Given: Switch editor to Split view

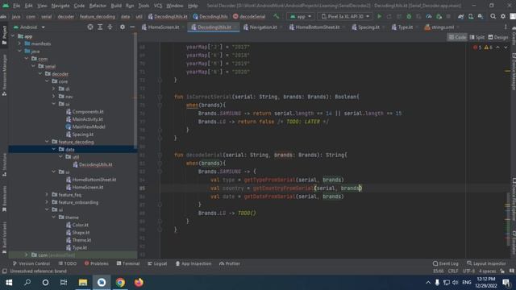Looking at the screenshot, I should (477, 38).
